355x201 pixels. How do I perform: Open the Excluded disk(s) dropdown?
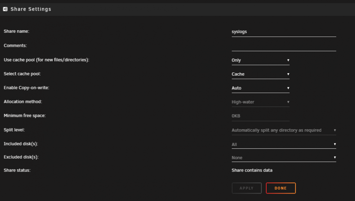(x=284, y=157)
